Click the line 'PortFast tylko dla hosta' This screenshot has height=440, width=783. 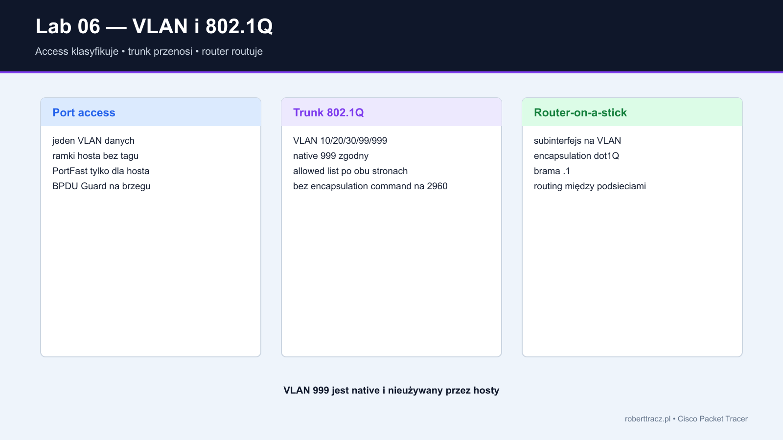[101, 171]
